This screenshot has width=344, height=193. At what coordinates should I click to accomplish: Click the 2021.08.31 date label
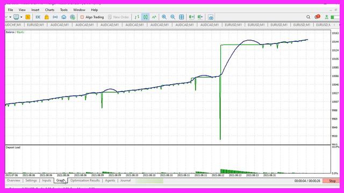click(269, 175)
